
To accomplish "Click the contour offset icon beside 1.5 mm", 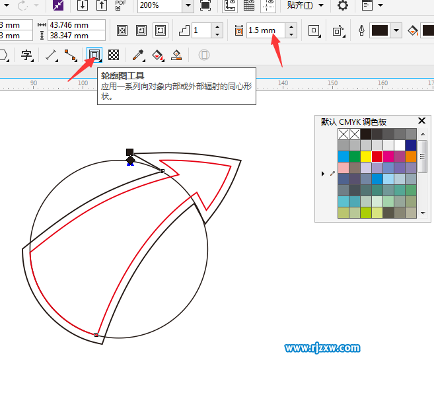I will click(239, 30).
